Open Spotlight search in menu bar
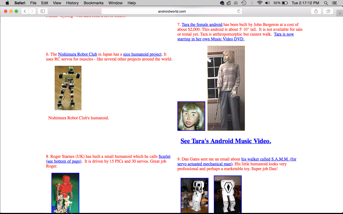 (326, 3)
